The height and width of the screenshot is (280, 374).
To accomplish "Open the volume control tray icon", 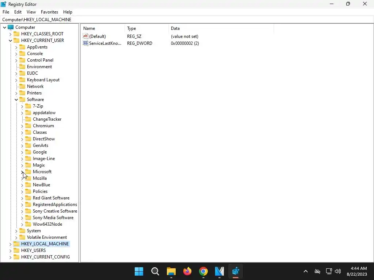I will point(338,271).
